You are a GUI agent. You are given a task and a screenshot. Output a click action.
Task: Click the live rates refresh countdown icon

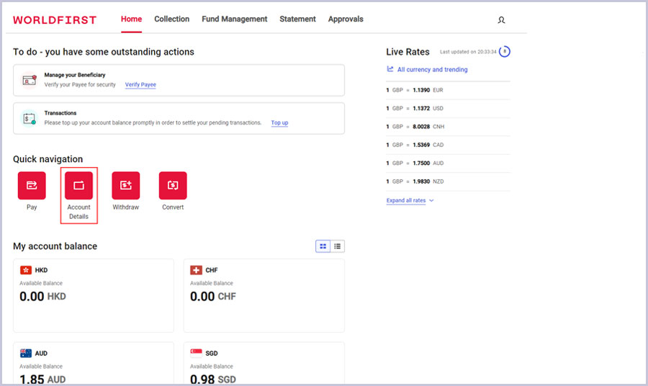[x=505, y=52]
